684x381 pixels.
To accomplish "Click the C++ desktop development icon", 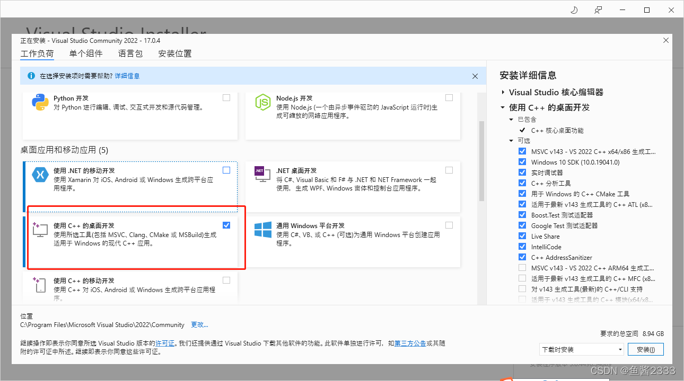I will pos(40,230).
